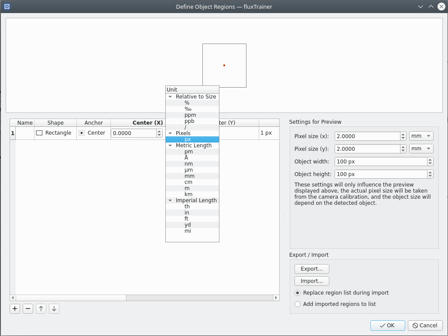Click the Center anchor icon in row 1
The width and height of the screenshot is (448, 336).
[82, 133]
